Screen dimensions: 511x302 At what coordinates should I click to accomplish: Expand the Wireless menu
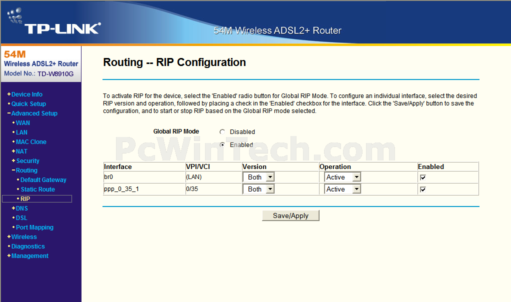click(x=24, y=237)
